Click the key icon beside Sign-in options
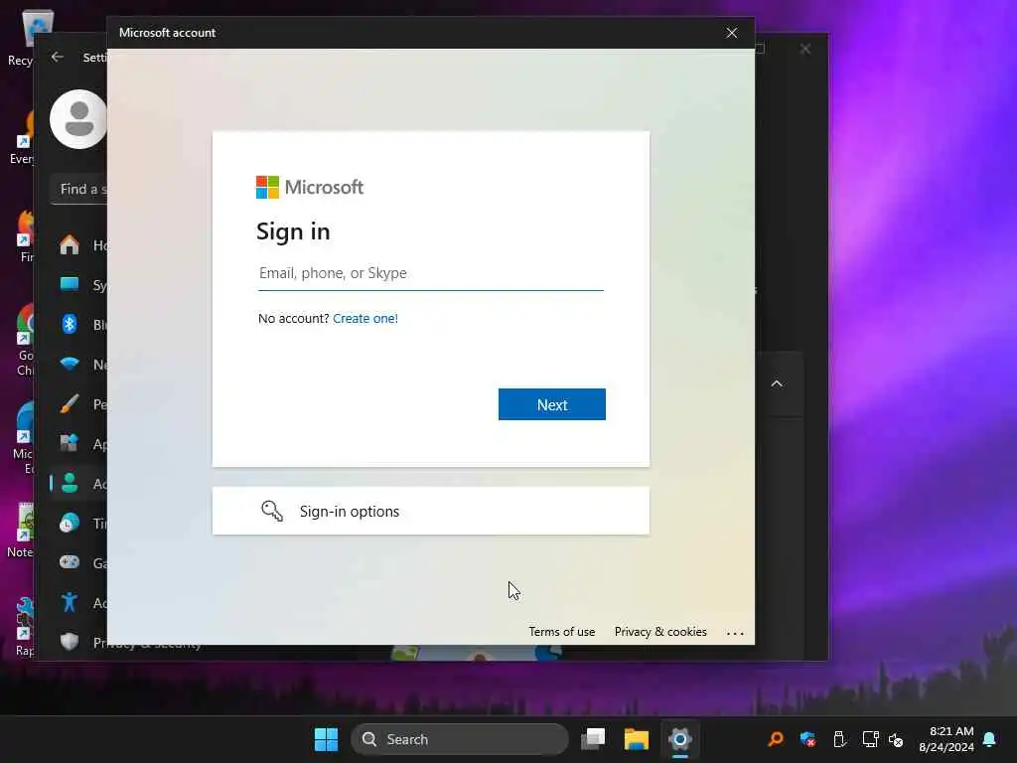 tap(272, 512)
